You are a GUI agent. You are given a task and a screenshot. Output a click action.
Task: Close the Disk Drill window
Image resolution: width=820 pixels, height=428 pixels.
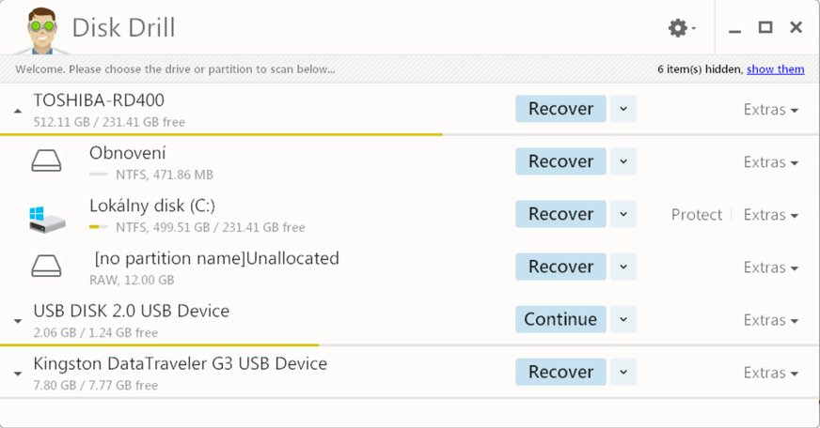(796, 28)
